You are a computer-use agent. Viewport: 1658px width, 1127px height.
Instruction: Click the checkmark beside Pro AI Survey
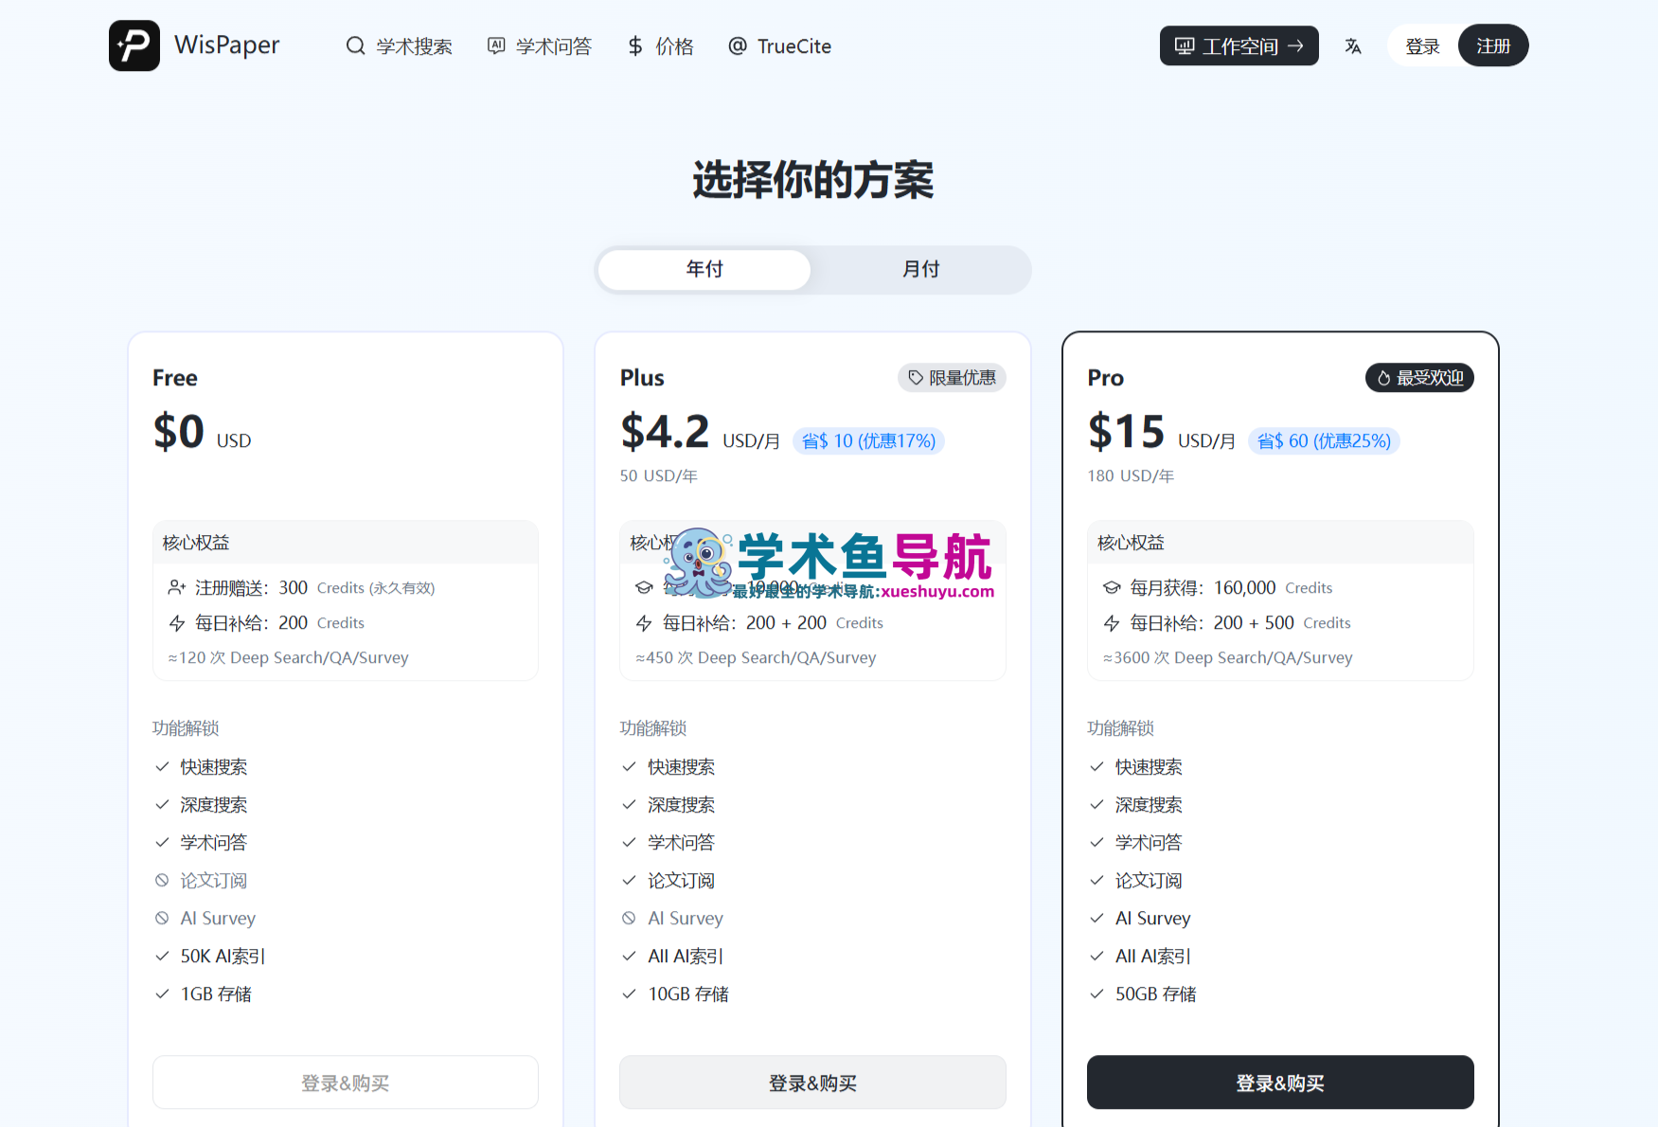click(x=1096, y=919)
